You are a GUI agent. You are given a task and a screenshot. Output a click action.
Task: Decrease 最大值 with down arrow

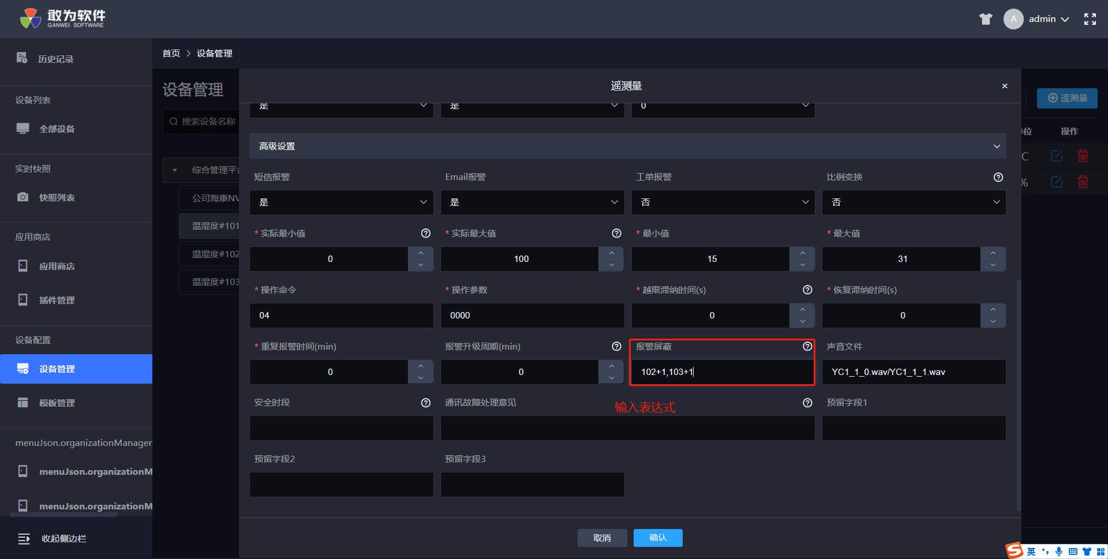(x=993, y=265)
